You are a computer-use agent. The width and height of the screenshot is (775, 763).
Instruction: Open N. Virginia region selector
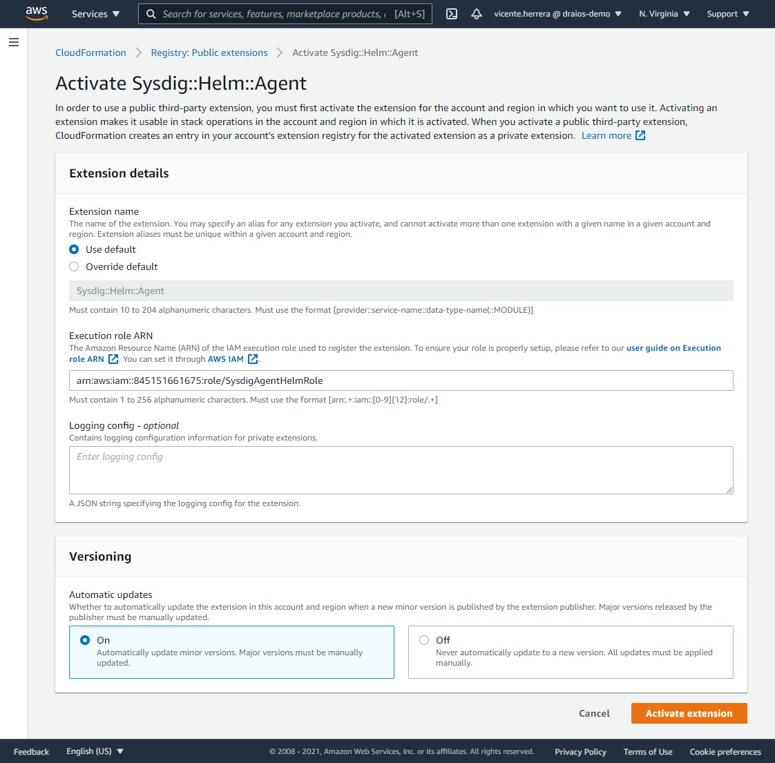tap(664, 14)
